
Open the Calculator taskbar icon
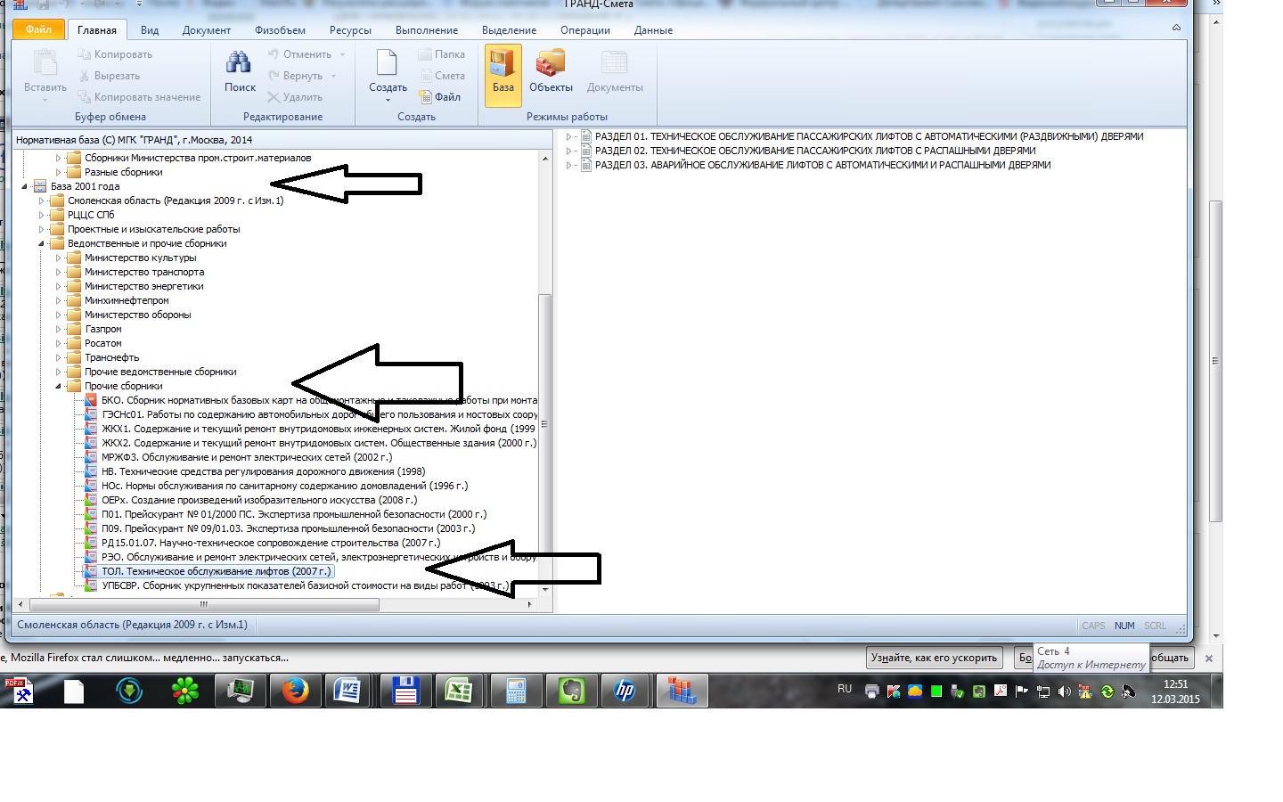click(x=516, y=691)
